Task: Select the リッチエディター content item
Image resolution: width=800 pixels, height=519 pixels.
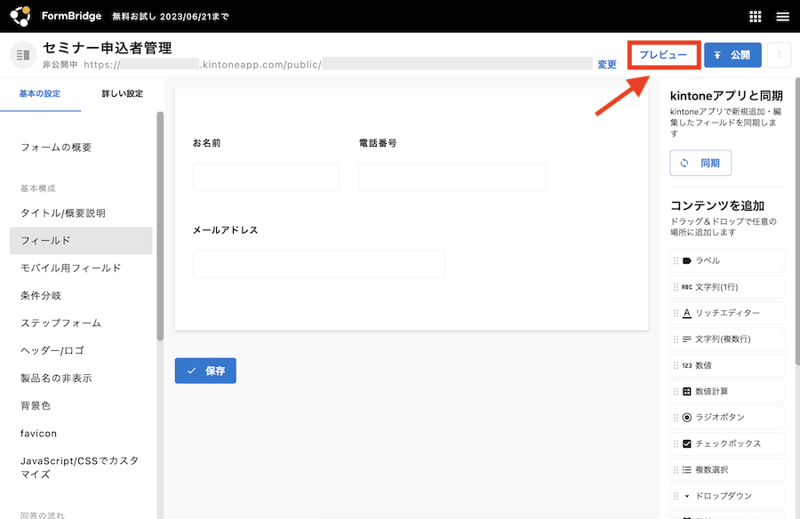Action: click(x=727, y=313)
